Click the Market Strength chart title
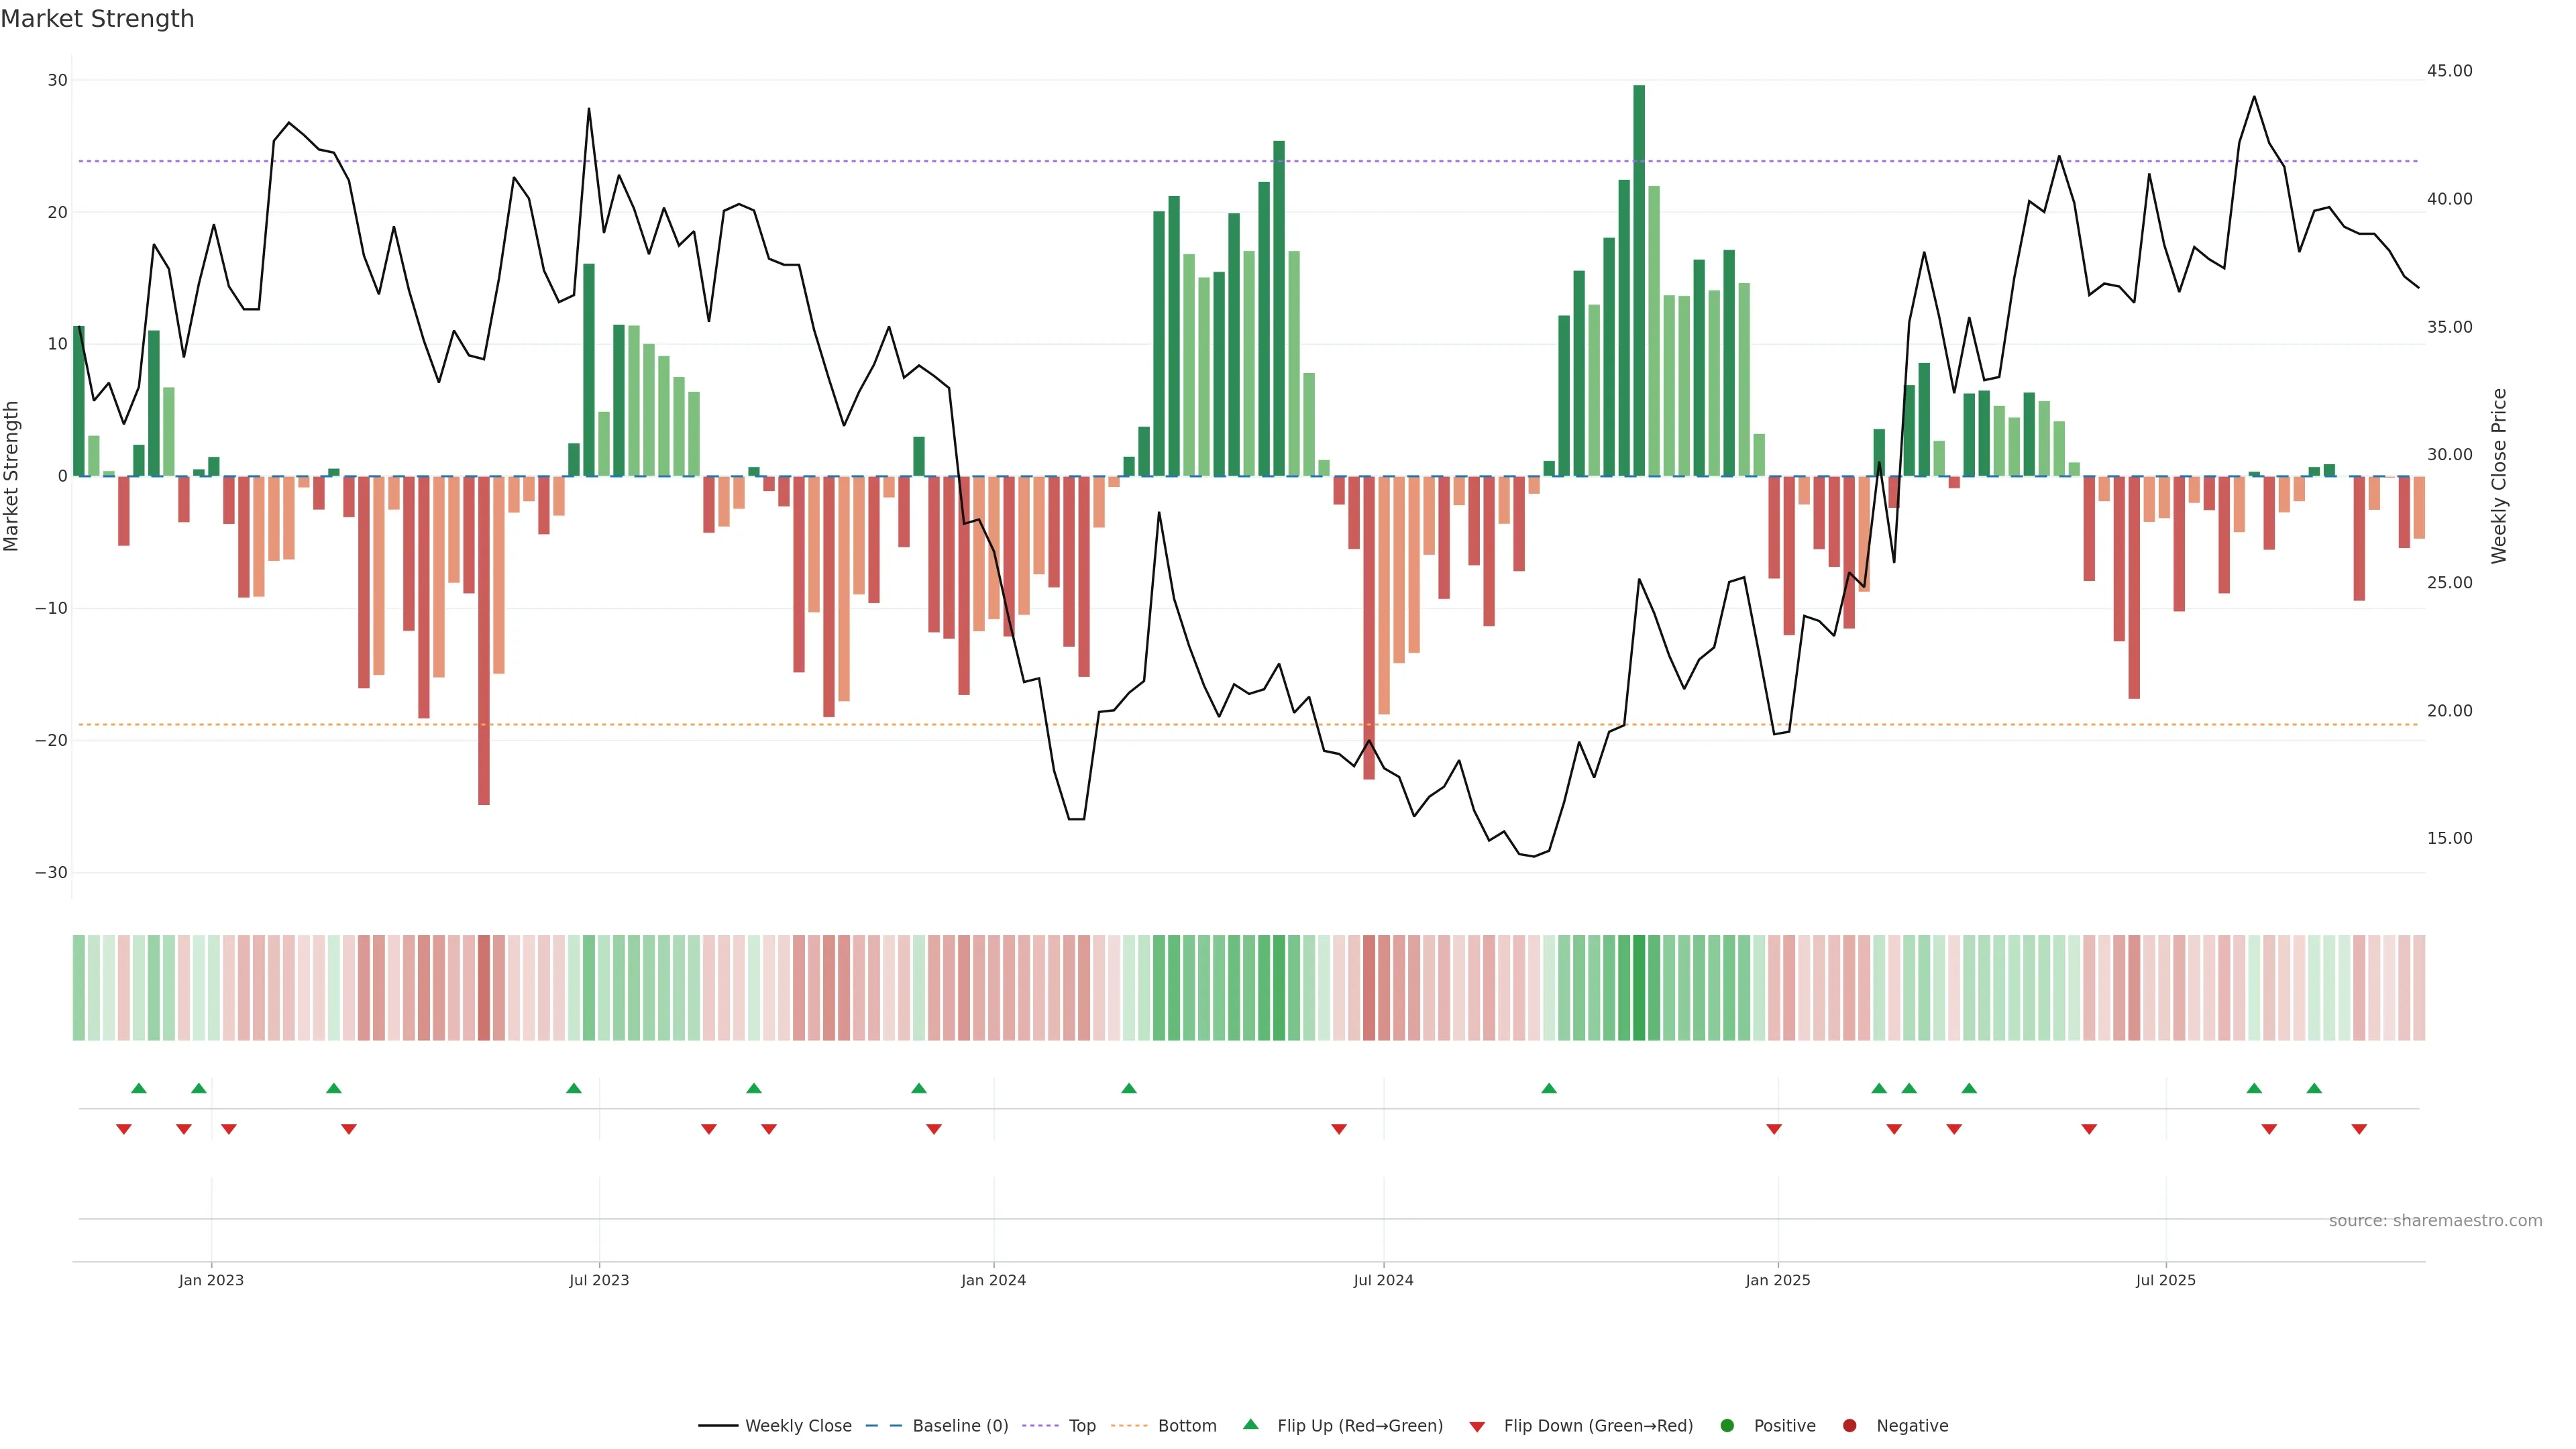Screen dimensions: 2576x1449 [x=97, y=18]
